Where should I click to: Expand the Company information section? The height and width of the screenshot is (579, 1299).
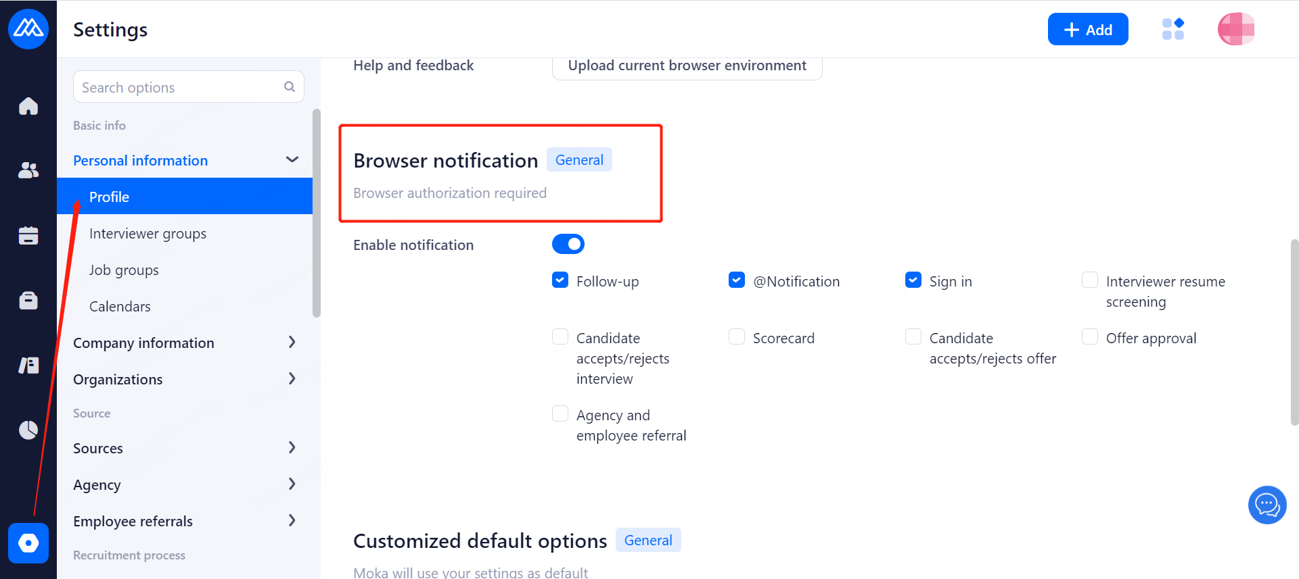[292, 342]
